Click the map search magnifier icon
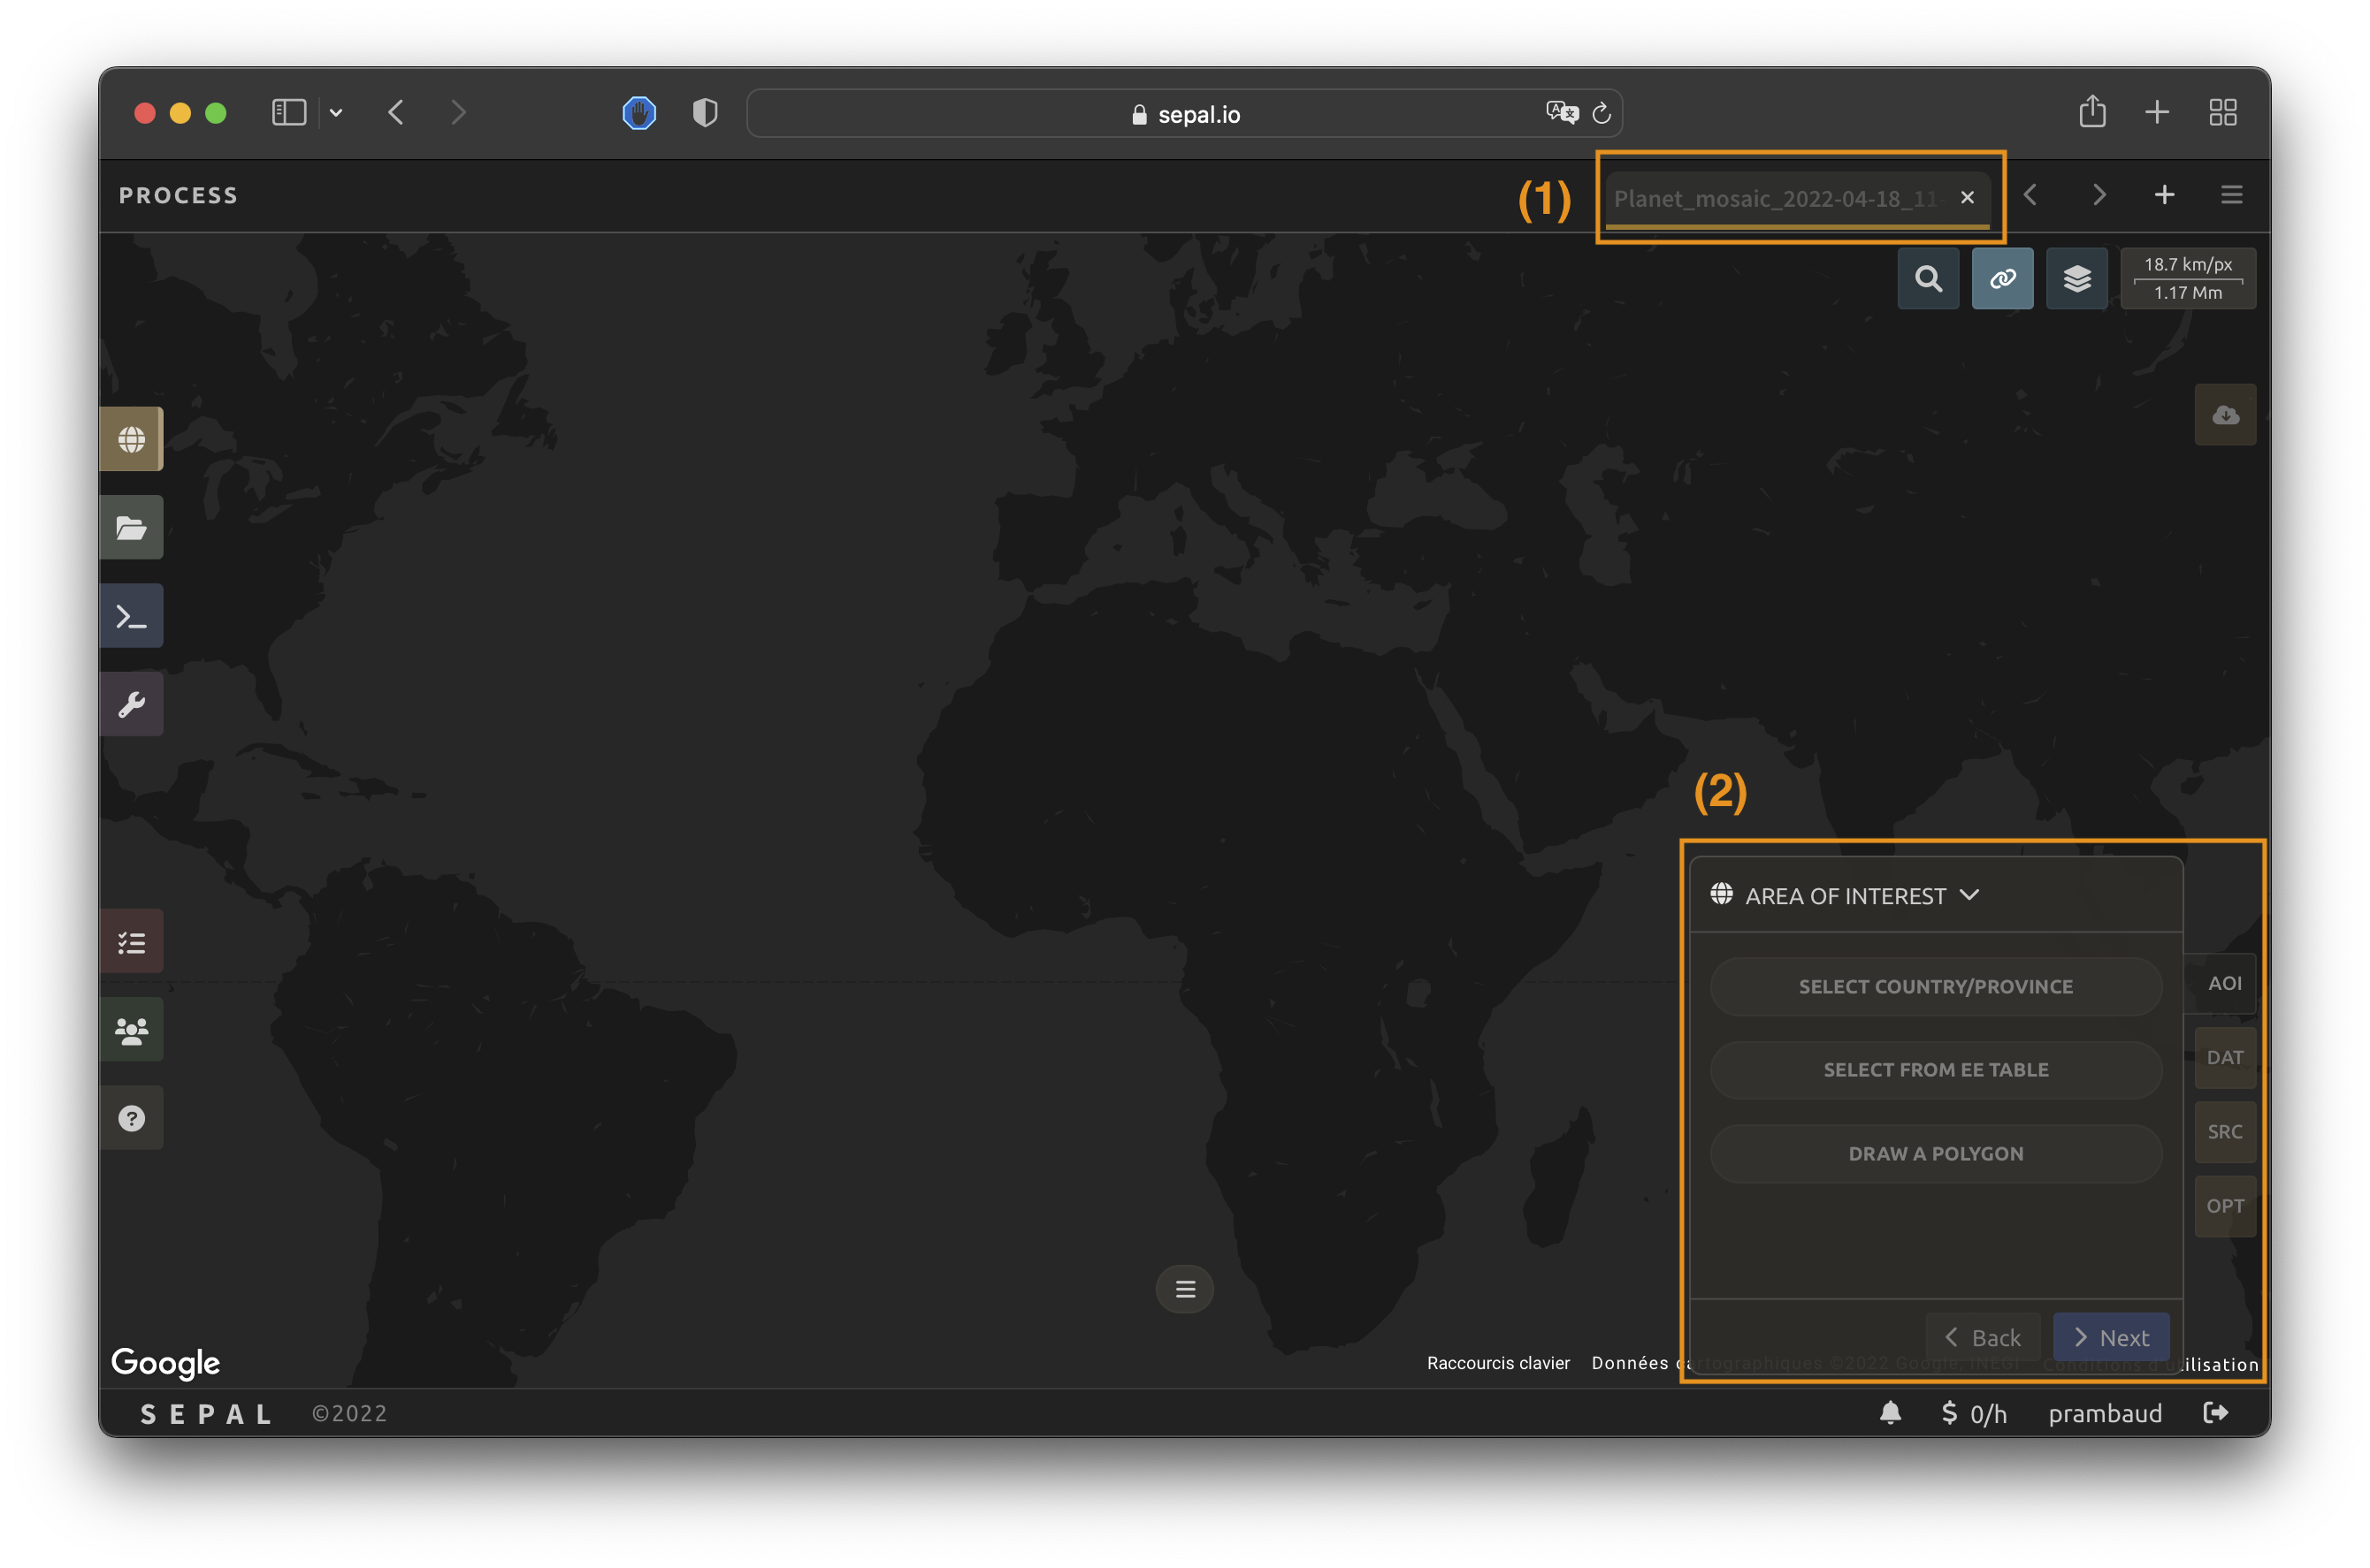The image size is (2370, 1568). 1928,279
